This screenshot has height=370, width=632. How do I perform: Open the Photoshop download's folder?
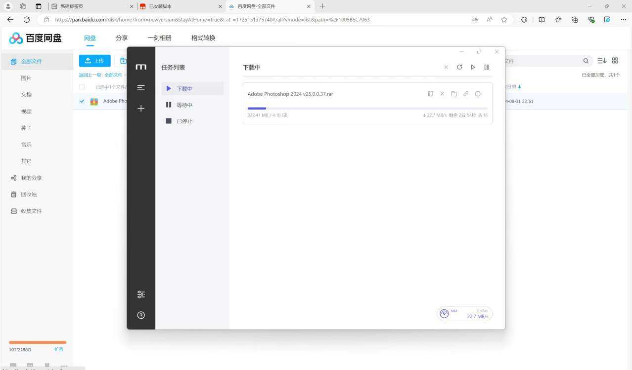coord(454,94)
